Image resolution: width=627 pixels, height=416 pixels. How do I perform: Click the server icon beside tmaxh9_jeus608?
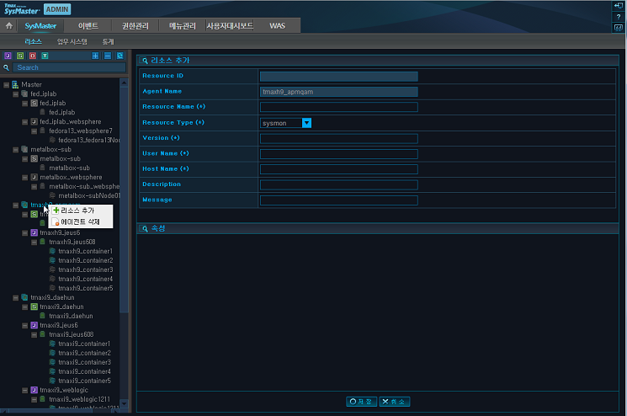click(x=42, y=242)
